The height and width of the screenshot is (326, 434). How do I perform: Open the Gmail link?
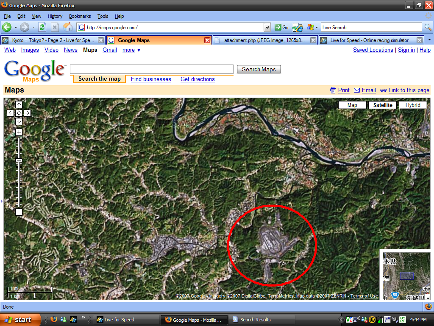click(110, 50)
